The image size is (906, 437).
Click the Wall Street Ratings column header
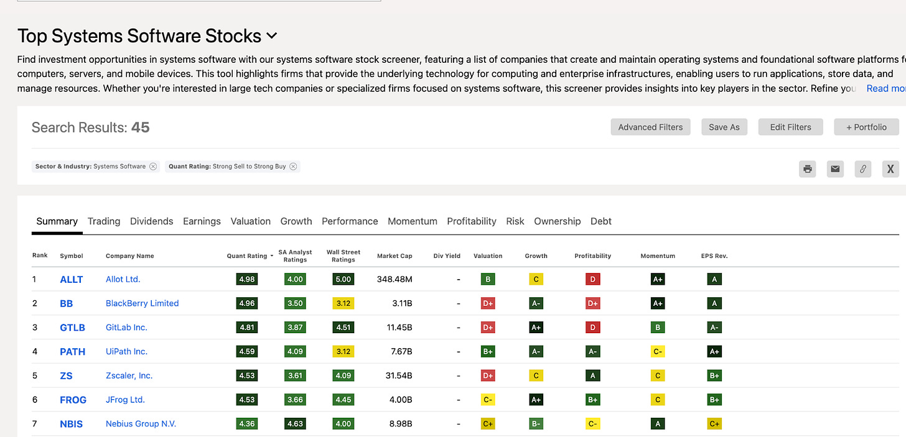343,256
